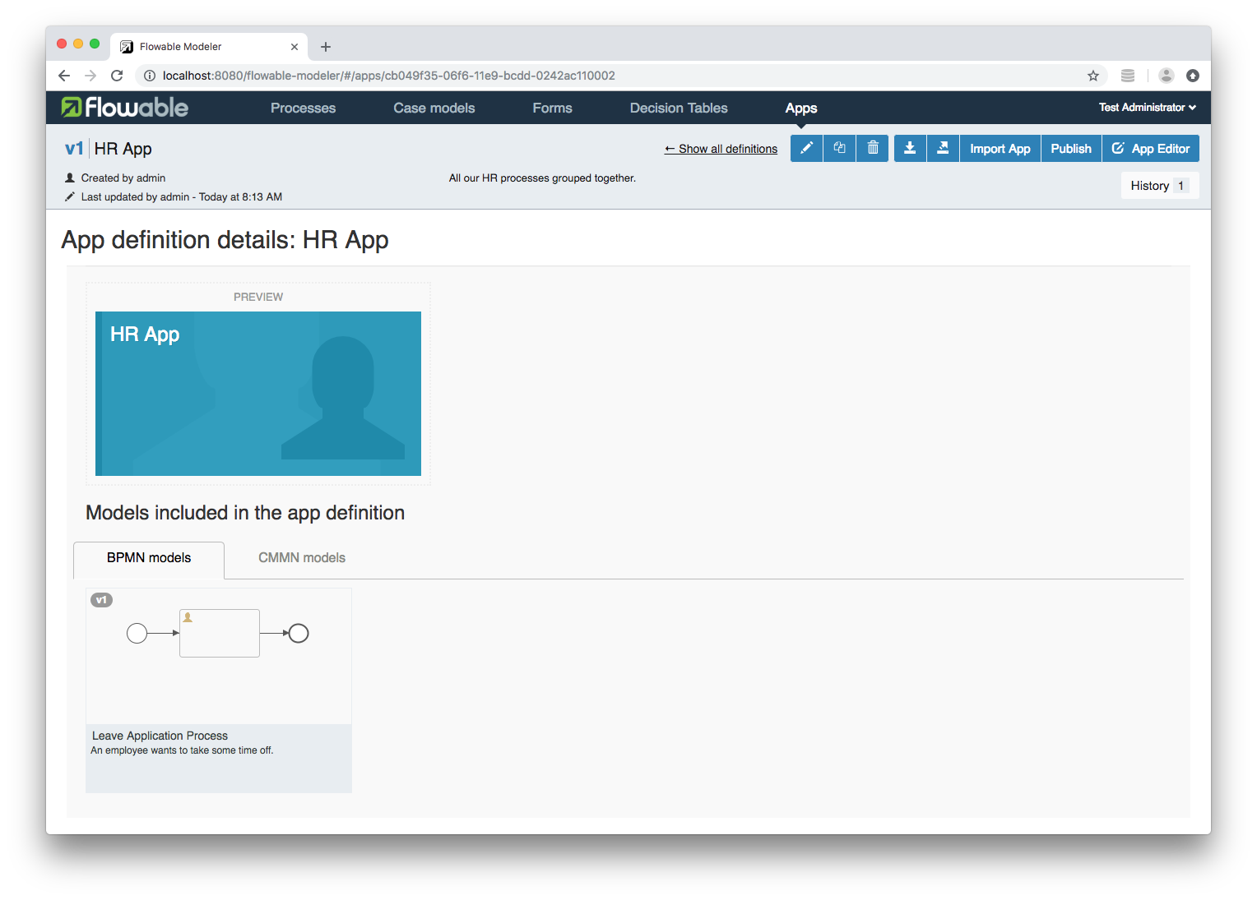Click the site information icon in address bar
This screenshot has width=1257, height=900.
pos(150,76)
